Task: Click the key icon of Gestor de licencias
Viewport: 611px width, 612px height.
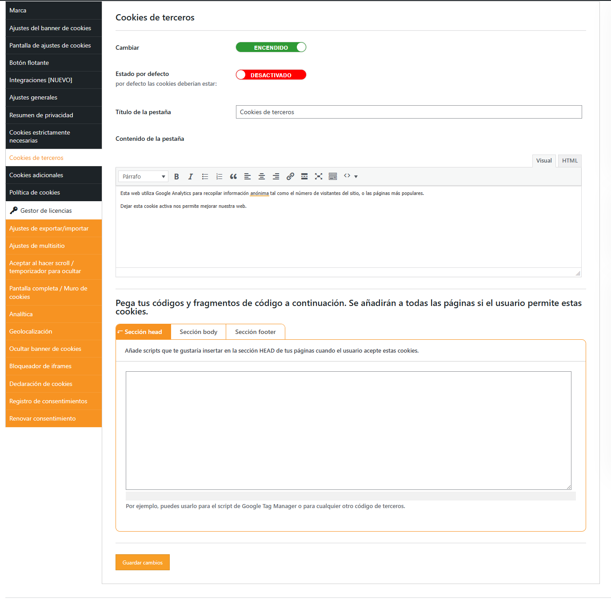Action: click(x=14, y=211)
